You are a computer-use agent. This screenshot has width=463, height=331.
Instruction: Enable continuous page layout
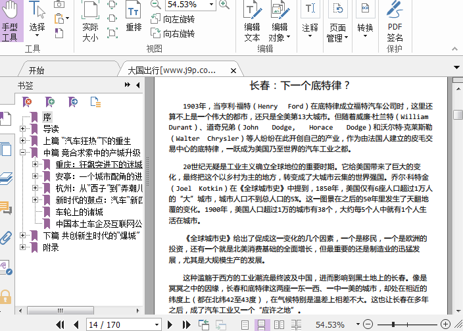point(261,325)
